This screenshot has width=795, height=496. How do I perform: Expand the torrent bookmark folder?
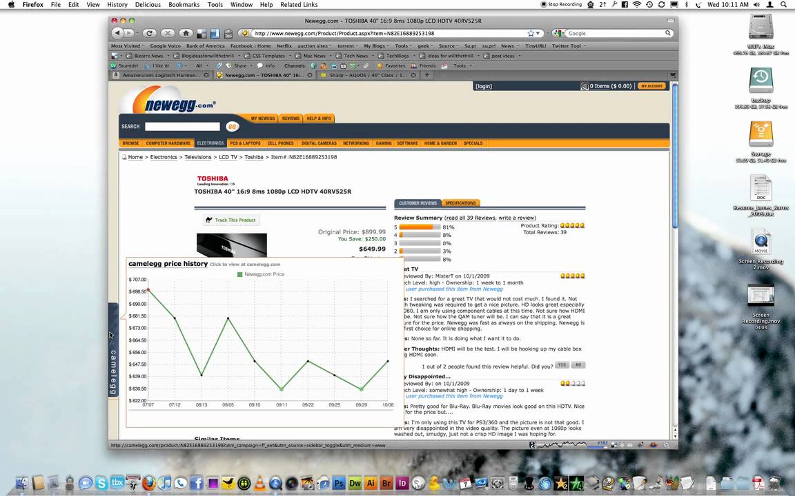point(347,46)
